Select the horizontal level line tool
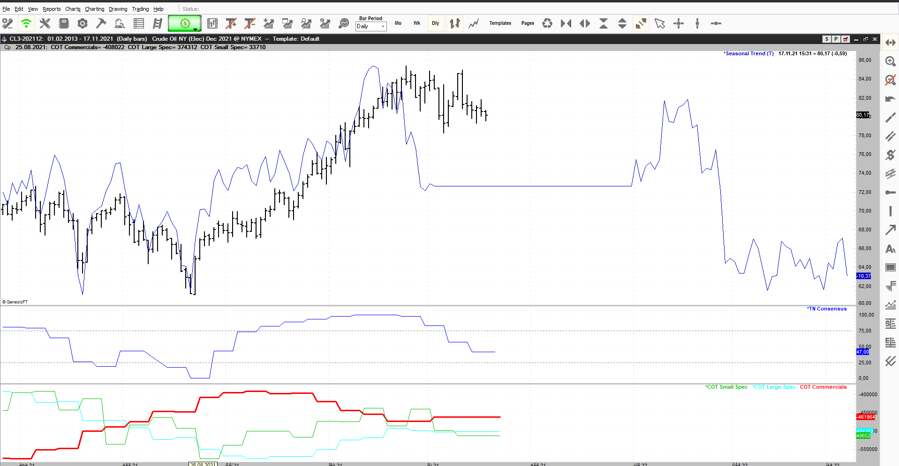Screen dimensions: 899x466 (x=890, y=192)
